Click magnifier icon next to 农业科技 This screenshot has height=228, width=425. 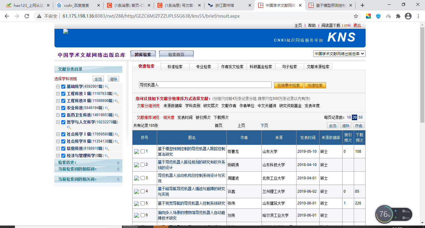tap(107, 108)
